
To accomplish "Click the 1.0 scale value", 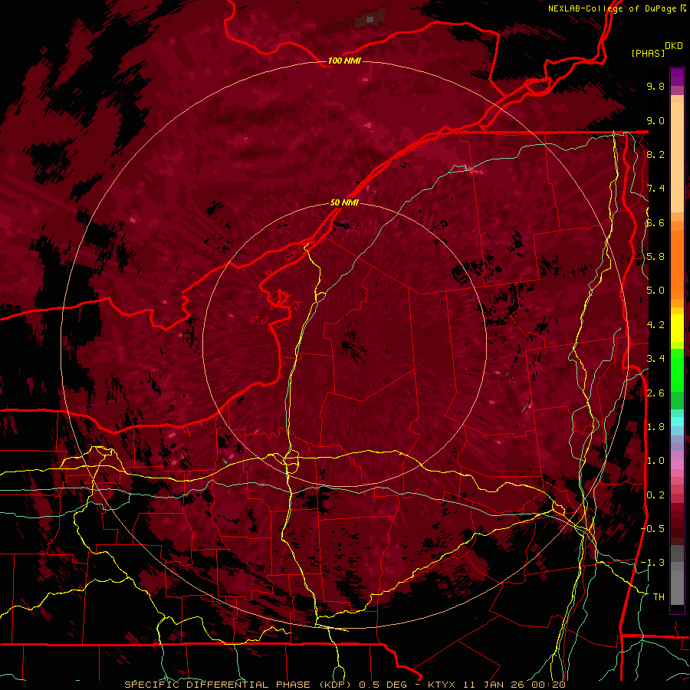I will [655, 461].
